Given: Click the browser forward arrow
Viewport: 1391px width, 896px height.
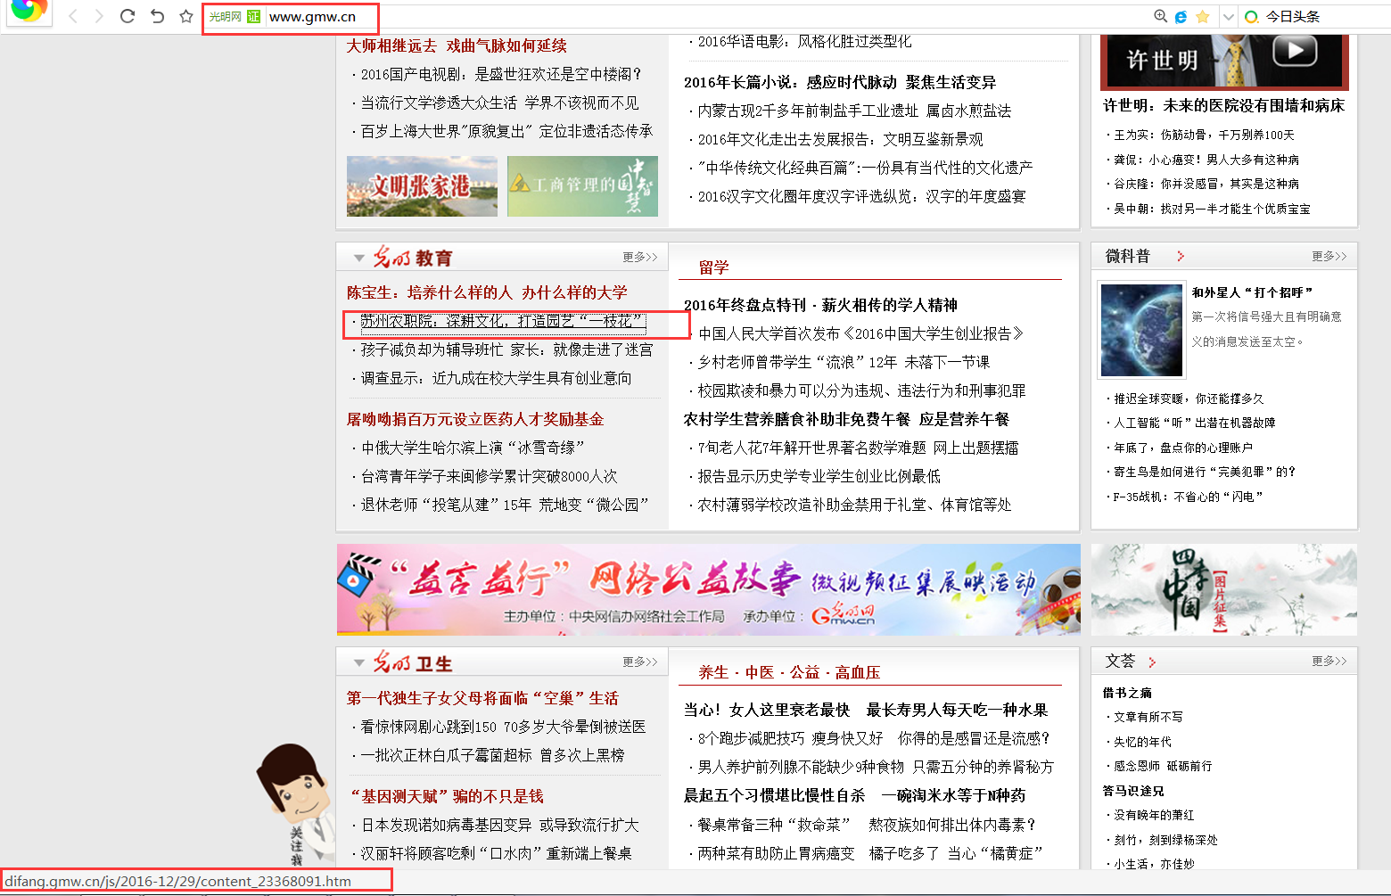Looking at the screenshot, I should [99, 16].
